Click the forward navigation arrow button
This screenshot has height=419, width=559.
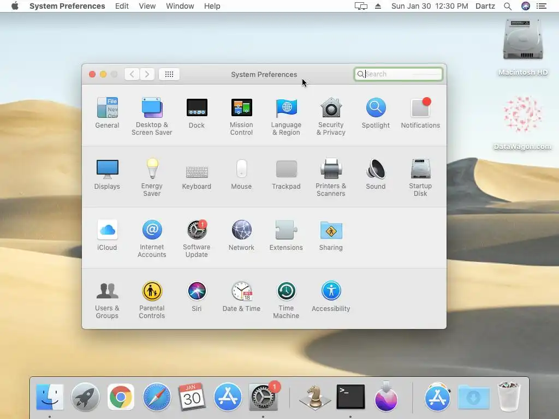click(x=147, y=74)
